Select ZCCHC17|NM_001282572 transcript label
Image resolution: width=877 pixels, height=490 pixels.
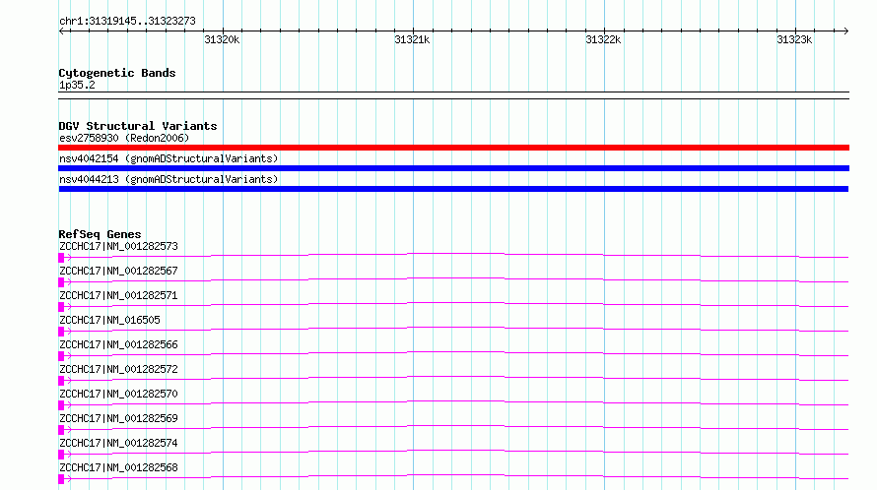pyautogui.click(x=118, y=369)
